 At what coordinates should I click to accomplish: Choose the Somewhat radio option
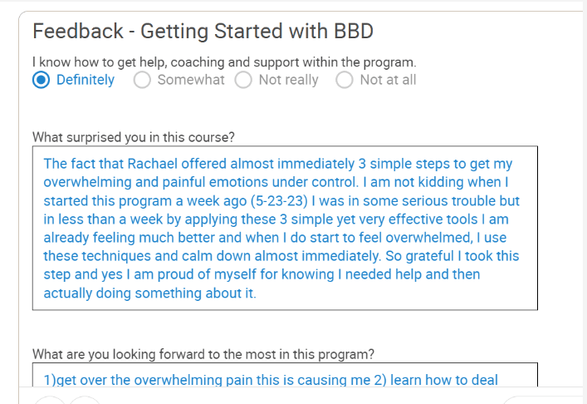click(142, 80)
